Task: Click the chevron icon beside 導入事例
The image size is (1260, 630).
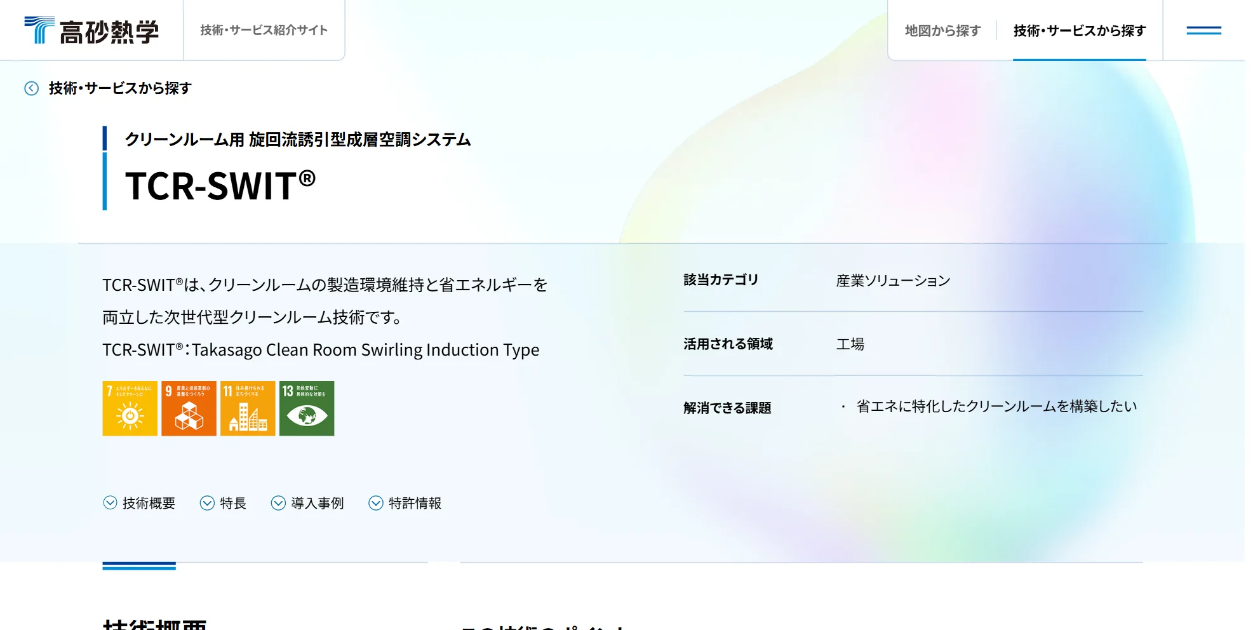Action: (278, 503)
